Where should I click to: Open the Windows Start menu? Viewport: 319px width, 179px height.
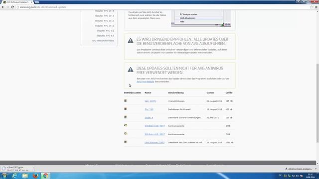(x=4, y=176)
